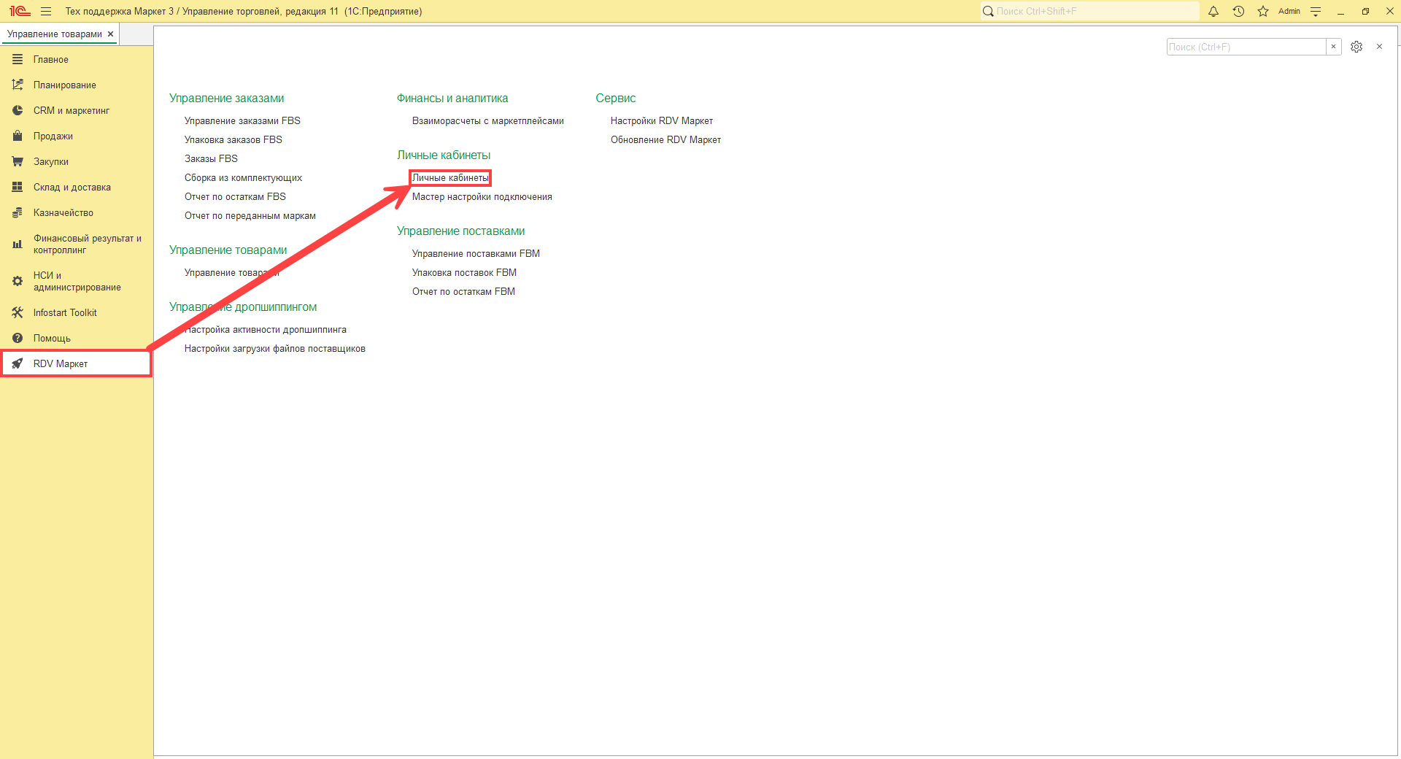The image size is (1401, 759).
Task: Click the RDV Маркет rocket icon
Action: [18, 363]
